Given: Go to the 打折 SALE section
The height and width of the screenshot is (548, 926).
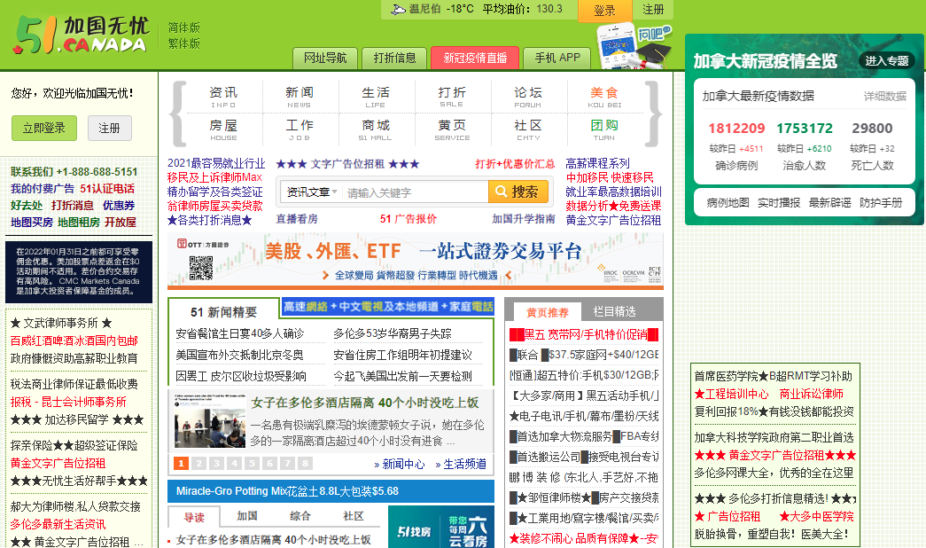Looking at the screenshot, I should pos(452,97).
